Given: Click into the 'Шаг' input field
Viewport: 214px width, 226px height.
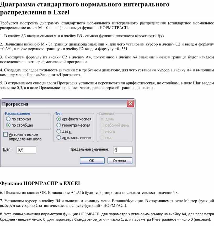Looking at the screenshot, I should point(26,150).
